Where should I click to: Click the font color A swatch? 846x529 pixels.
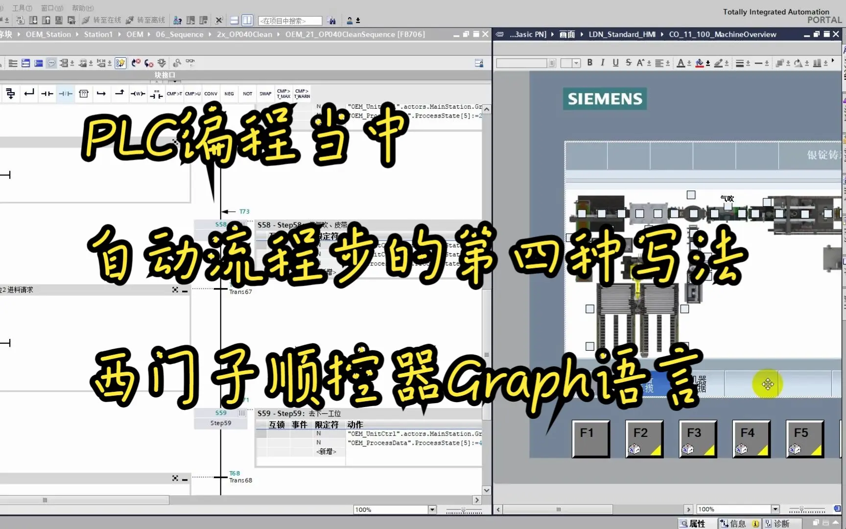click(681, 63)
